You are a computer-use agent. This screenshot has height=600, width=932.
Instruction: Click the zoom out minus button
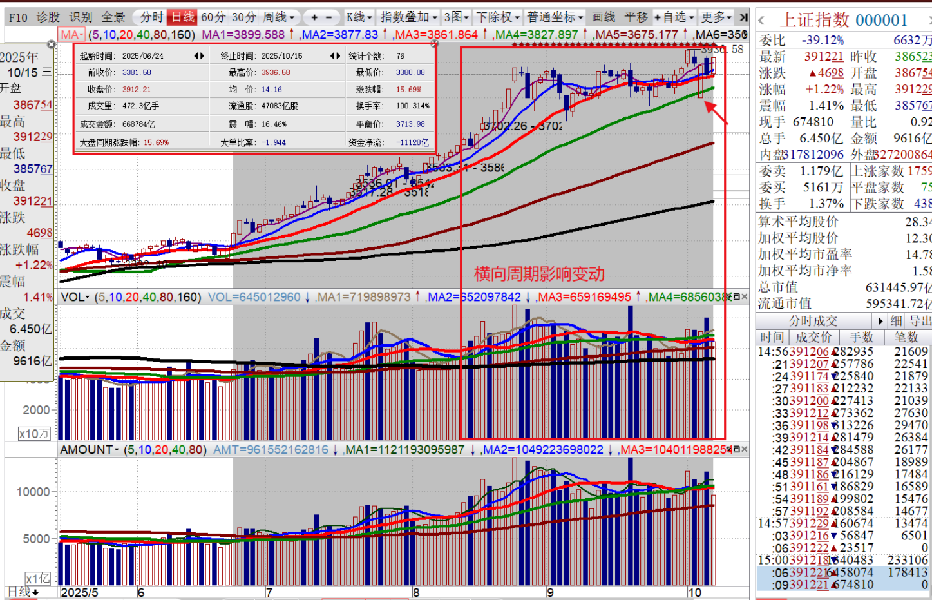point(329,17)
